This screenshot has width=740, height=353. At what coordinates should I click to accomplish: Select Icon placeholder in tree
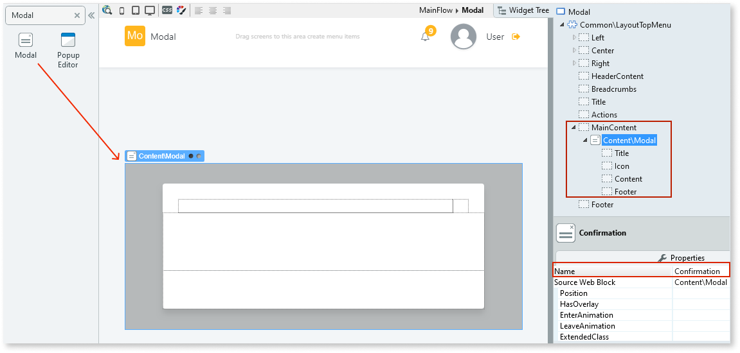tap(622, 166)
